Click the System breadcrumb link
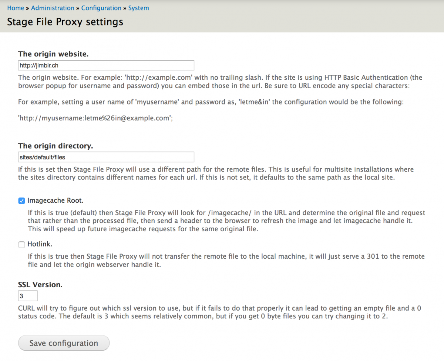This screenshot has width=444, height=361. click(139, 8)
